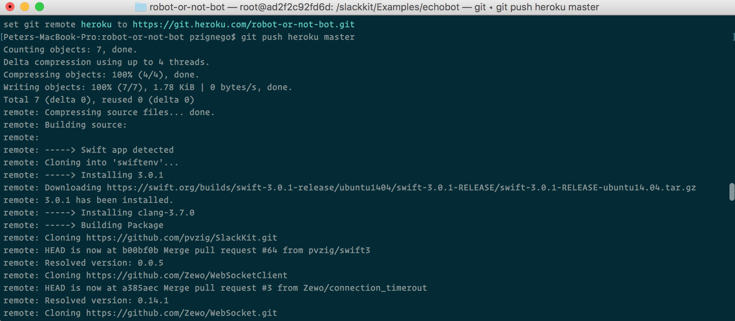Minimize the terminal using the yellow button
Image resolution: width=735 pixels, height=321 pixels.
[25, 7]
